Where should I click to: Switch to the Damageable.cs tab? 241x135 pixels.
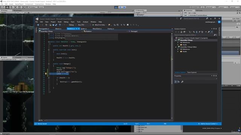[x=44, y=28]
